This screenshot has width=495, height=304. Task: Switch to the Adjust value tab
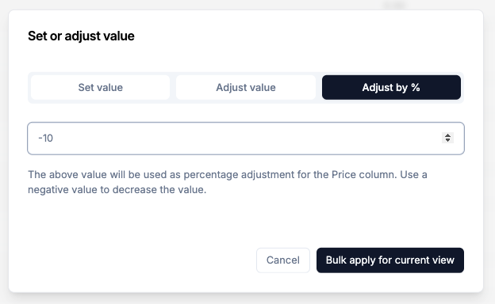(x=246, y=87)
